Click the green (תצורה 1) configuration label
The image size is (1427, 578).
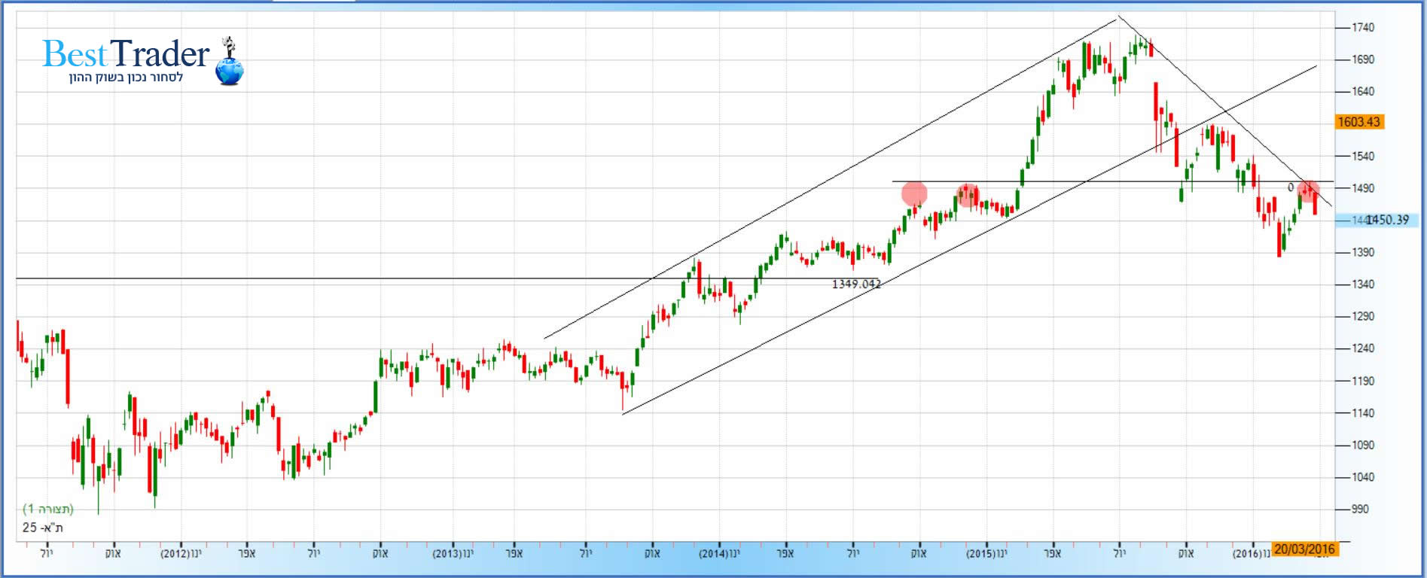tap(48, 510)
